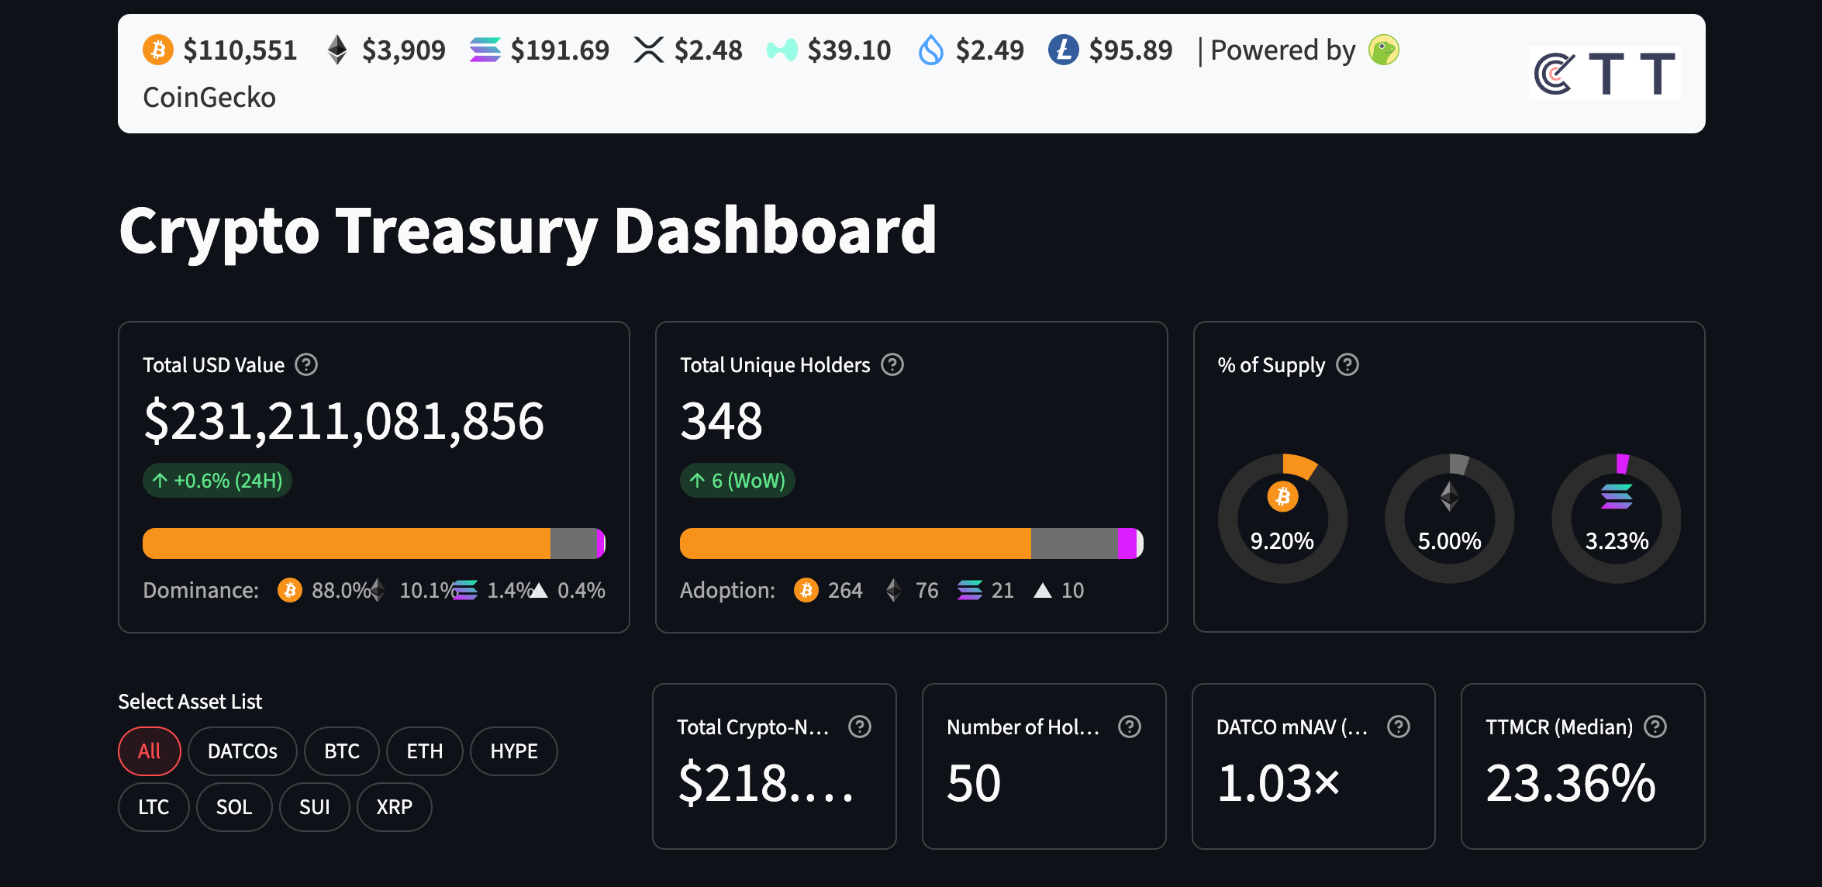Click the 264 Bitcoin adoption count
Image resolution: width=1822 pixels, height=887 pixels.
[x=845, y=591]
